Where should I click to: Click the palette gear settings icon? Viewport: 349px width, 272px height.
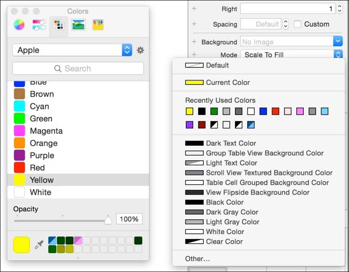click(x=140, y=50)
